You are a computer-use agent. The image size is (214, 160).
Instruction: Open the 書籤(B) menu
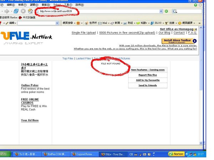tap(46, 5)
